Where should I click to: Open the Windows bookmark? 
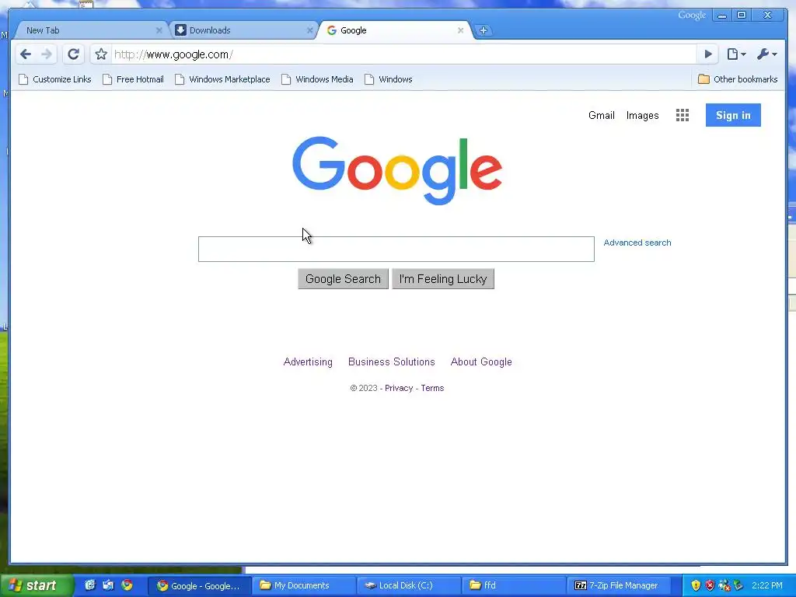click(389, 79)
